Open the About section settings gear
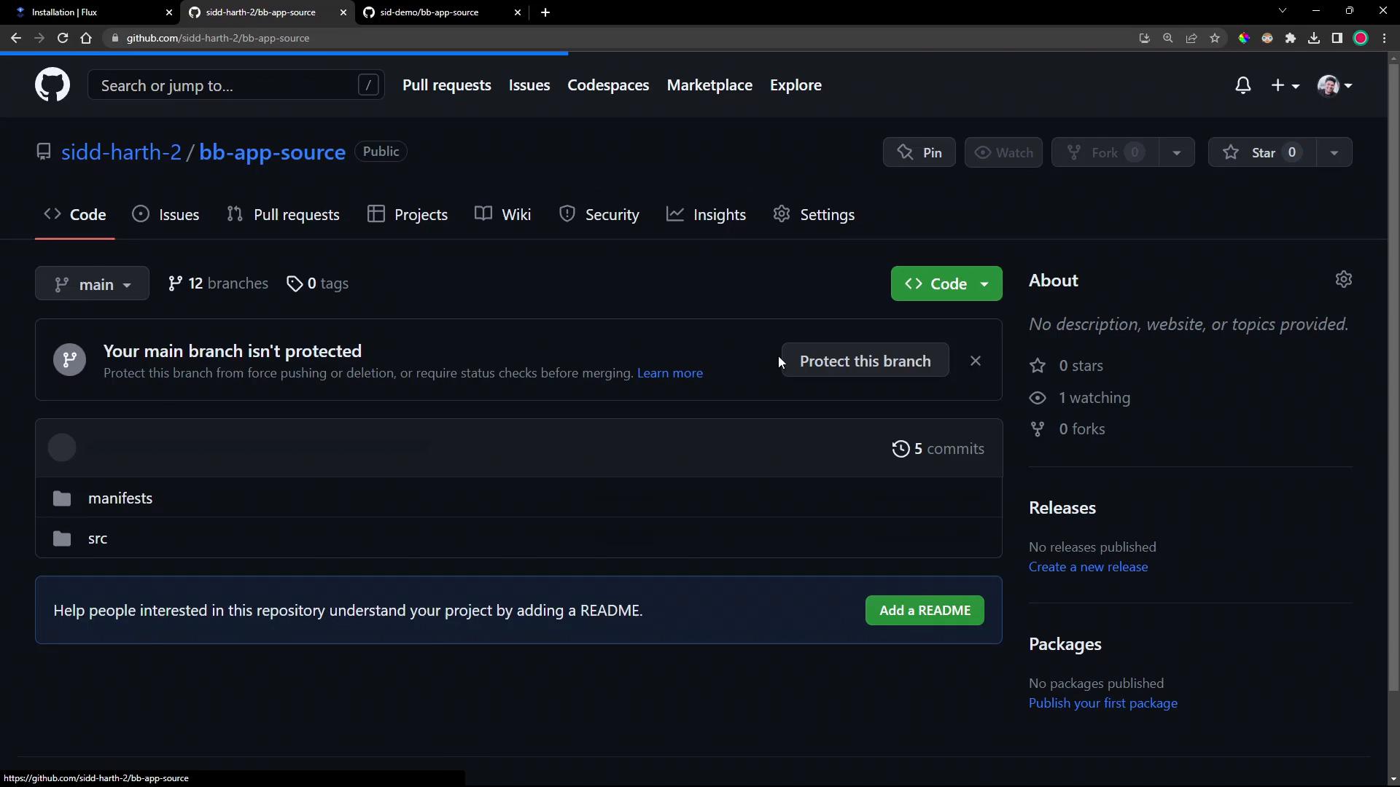Screen dimensions: 1400x787 (x=1344, y=280)
